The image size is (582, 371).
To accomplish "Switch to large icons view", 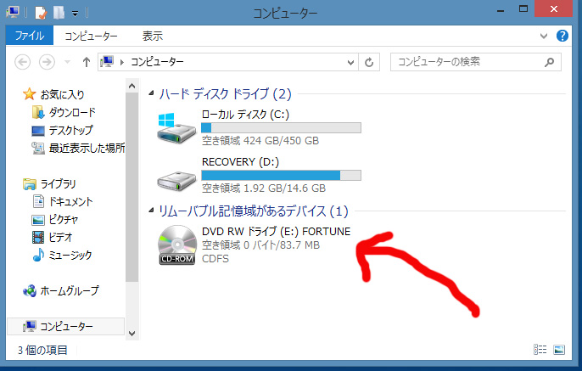I will pyautogui.click(x=559, y=350).
